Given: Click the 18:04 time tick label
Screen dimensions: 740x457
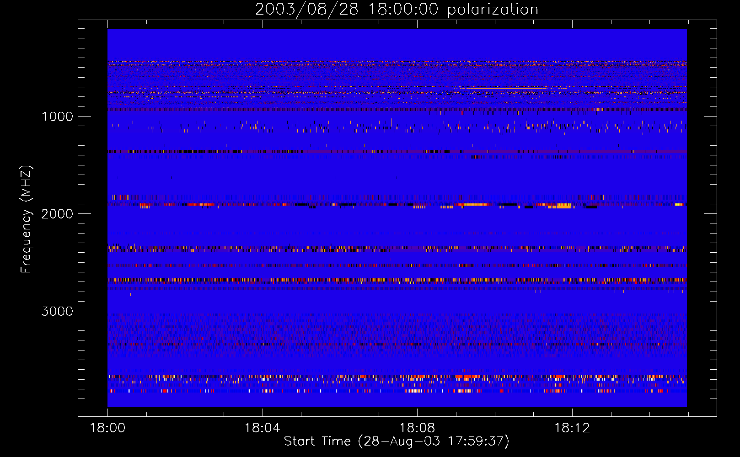Looking at the screenshot, I should pyautogui.click(x=262, y=428).
